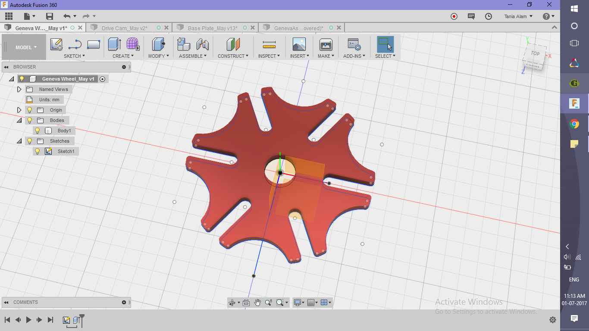Viewport: 589px width, 331px height.
Task: Click the Undo arrow
Action: coord(67,16)
